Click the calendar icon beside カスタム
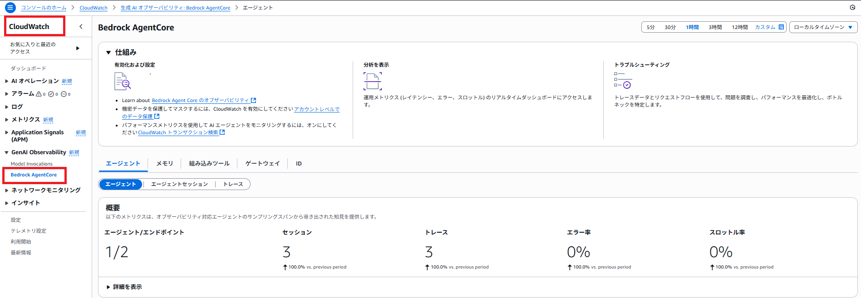Image resolution: width=861 pixels, height=298 pixels. 781,27
